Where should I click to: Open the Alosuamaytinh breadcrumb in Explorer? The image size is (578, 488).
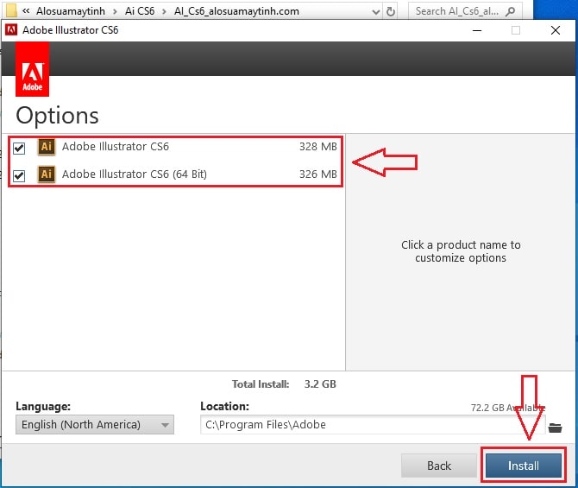[x=71, y=11]
